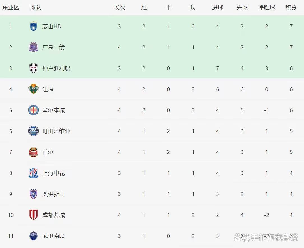Click the 蔚山HD team crest icon
304x248 pixels.
[33, 26]
